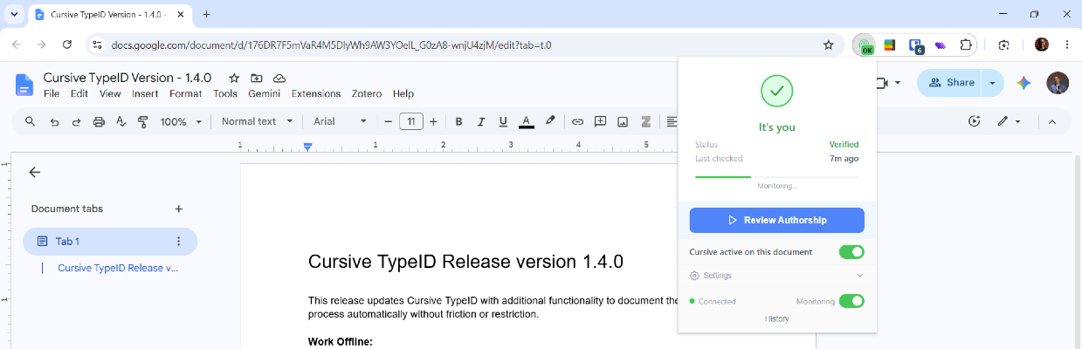The width and height of the screenshot is (1082, 349).
Task: Pick a text color
Action: [526, 121]
